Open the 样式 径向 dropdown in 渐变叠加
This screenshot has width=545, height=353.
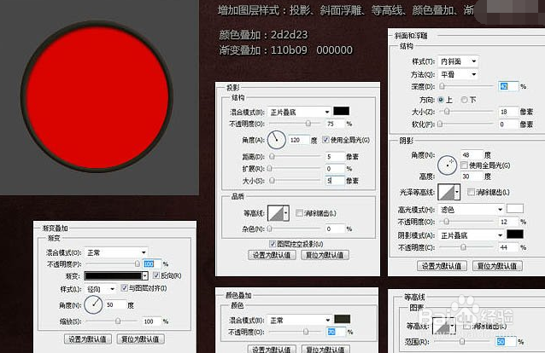pyautogui.click(x=101, y=289)
